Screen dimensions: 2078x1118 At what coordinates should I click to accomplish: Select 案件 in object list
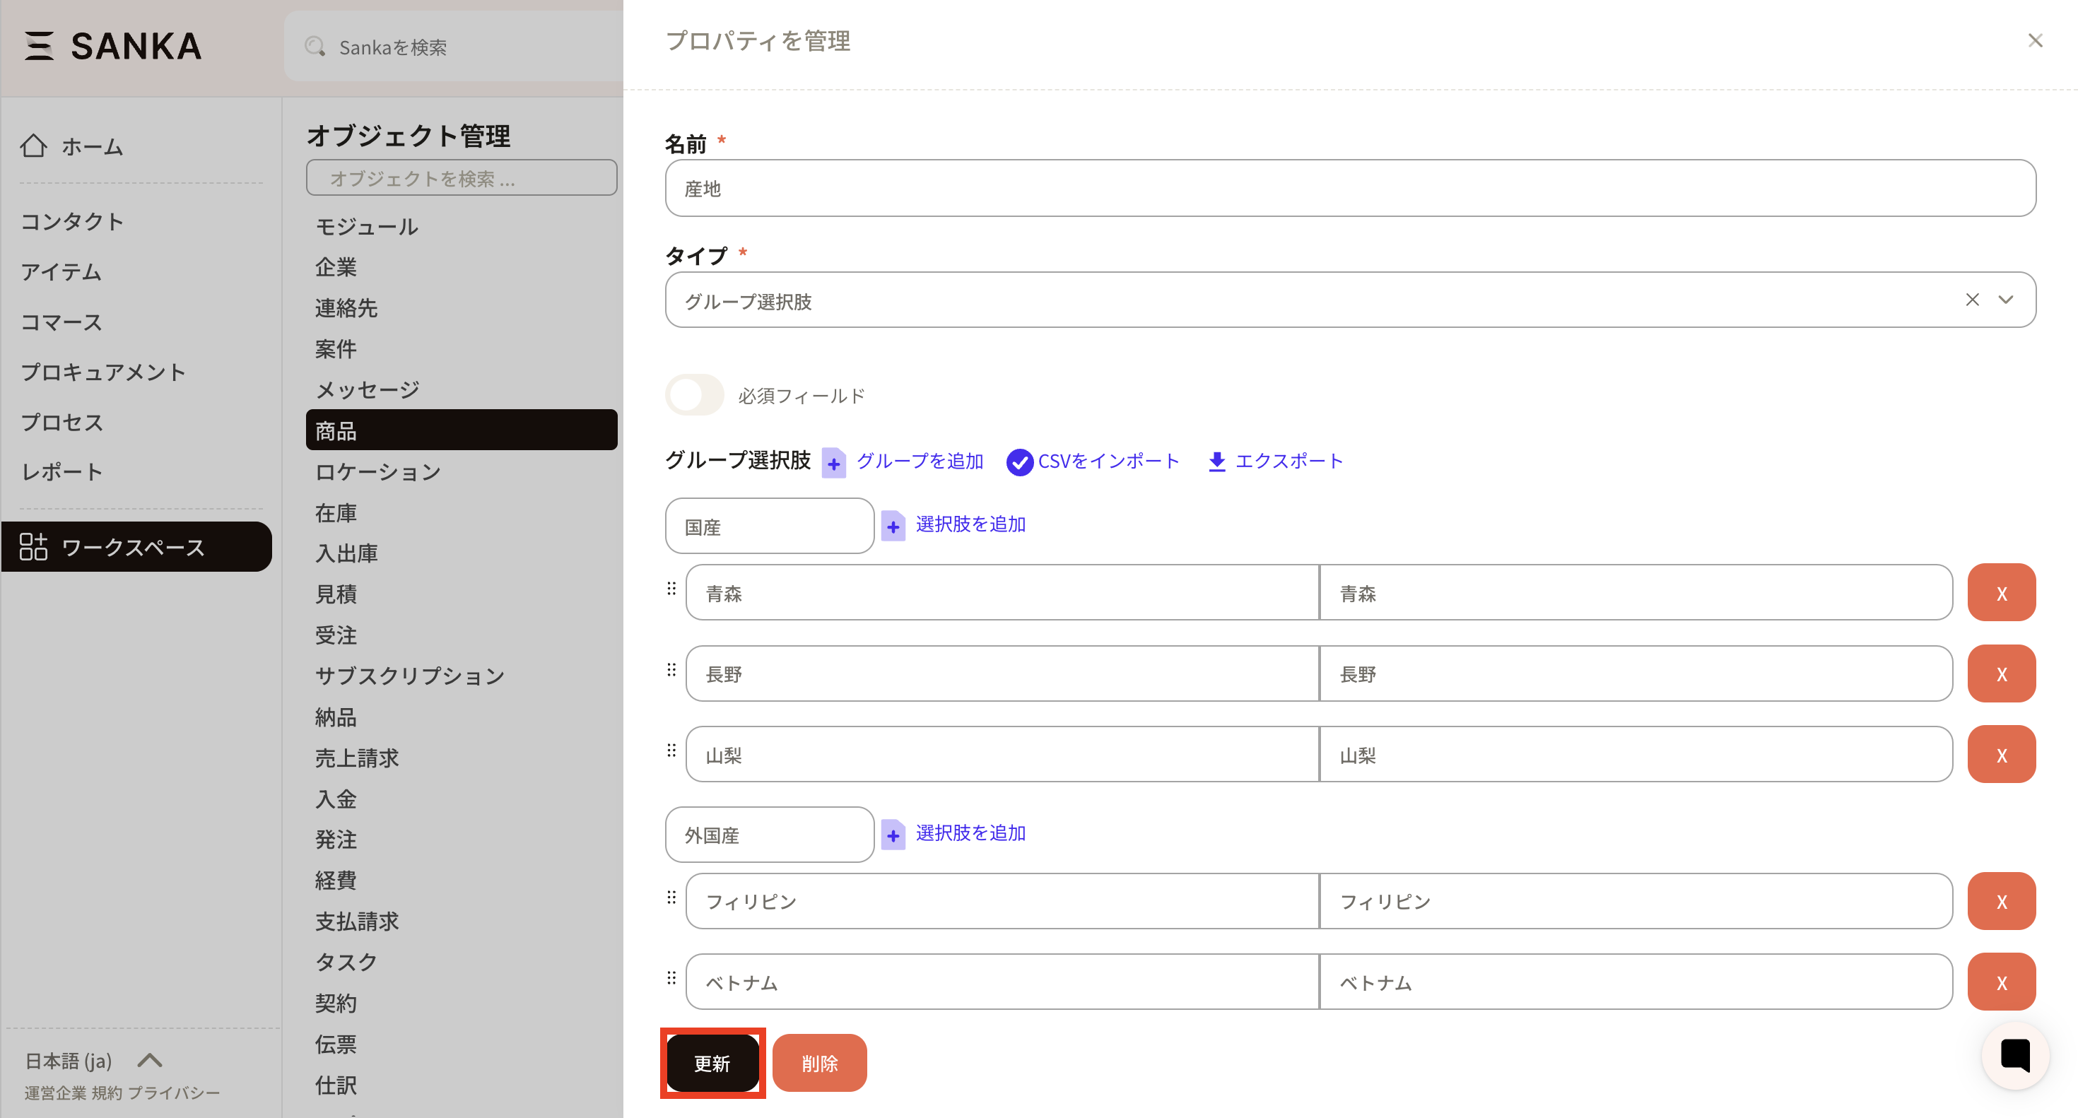336,349
